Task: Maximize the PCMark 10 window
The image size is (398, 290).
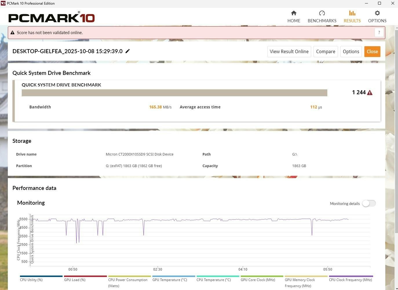Action: (x=379, y=3)
